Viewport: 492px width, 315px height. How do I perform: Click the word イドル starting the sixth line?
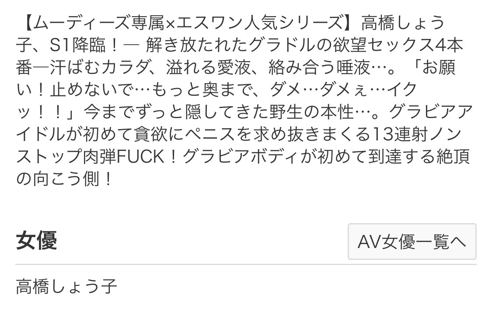[40, 134]
